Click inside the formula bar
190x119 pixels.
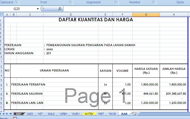(x=127, y=9)
